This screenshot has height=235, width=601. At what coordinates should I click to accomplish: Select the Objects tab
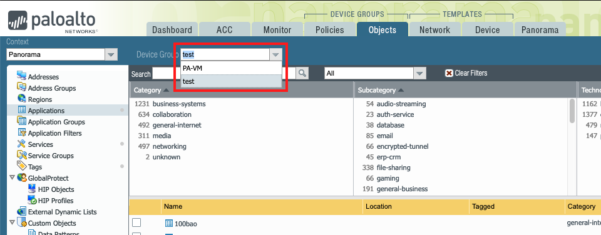tap(382, 30)
